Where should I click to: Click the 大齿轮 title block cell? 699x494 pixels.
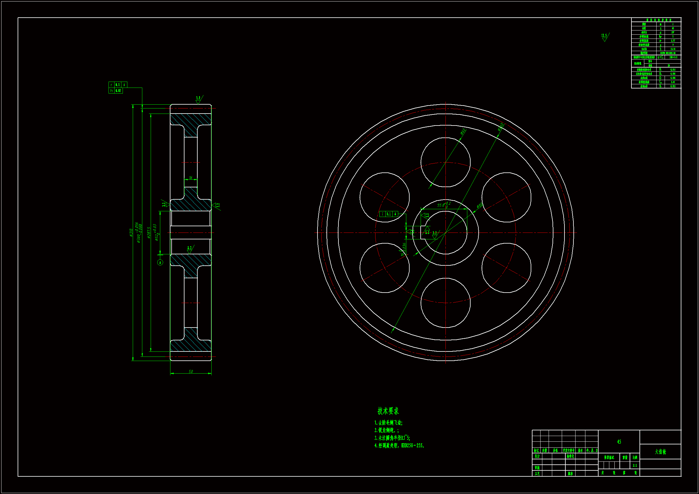(660, 452)
